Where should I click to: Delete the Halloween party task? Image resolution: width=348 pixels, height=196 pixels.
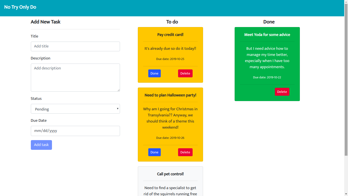(185, 152)
